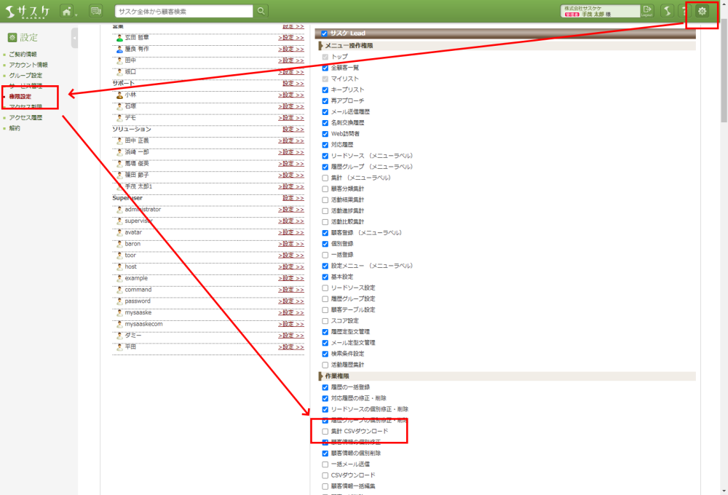Click the magnifier search button
This screenshot has width=728, height=495.
261,11
